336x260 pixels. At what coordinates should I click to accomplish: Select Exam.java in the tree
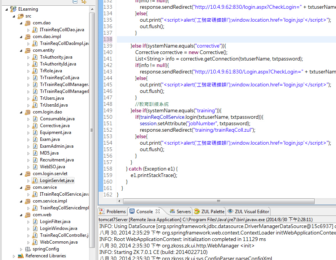point(50,139)
